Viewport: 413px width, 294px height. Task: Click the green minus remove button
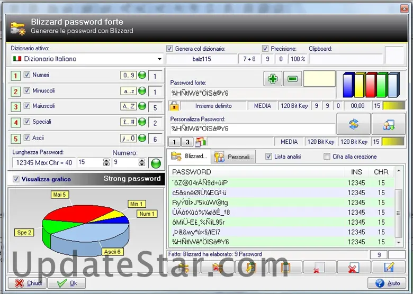(x=292, y=78)
